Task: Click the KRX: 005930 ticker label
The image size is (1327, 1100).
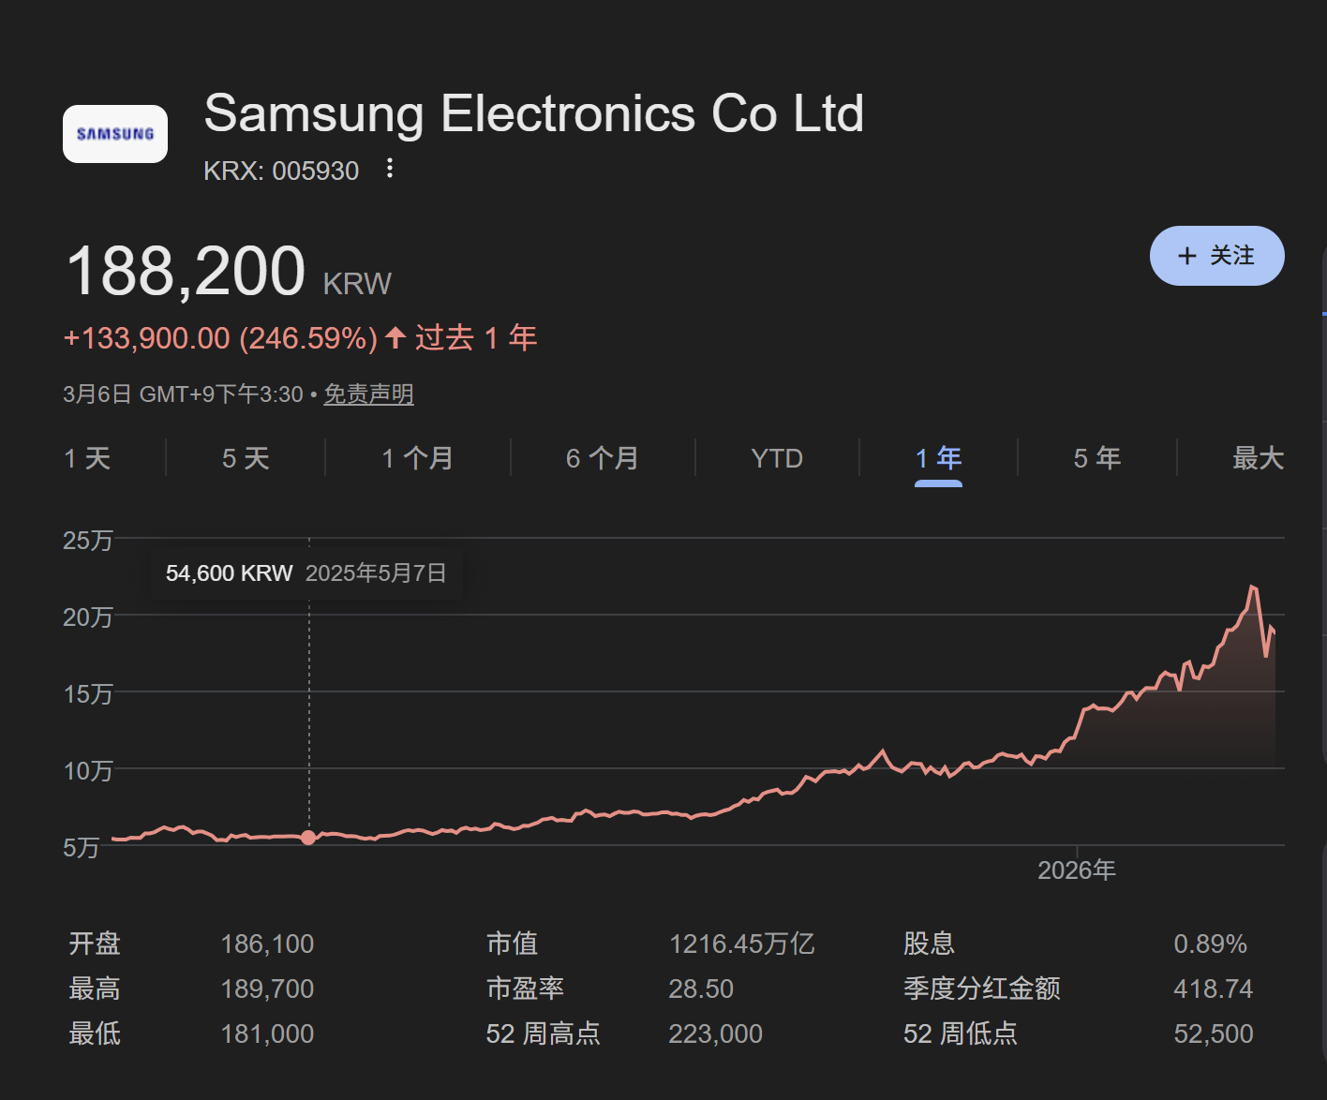Action: pyautogui.click(x=280, y=171)
